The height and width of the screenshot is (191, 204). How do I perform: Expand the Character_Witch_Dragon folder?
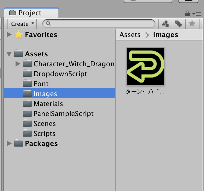coord(18,64)
